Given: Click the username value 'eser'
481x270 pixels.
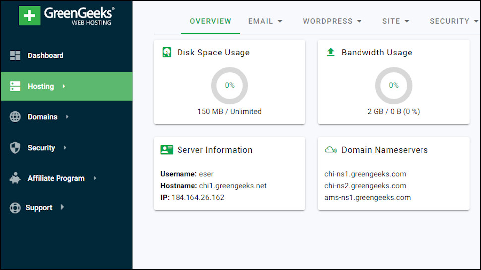Looking at the screenshot, I should [206, 174].
